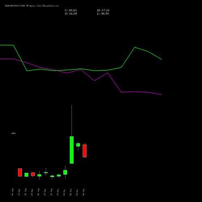Select the high value H: 57.15
Image resolution: width=202 pixels, height=202 pixels.
103,11
